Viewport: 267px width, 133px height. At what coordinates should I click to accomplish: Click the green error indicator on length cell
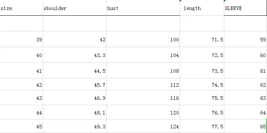(181, 1)
